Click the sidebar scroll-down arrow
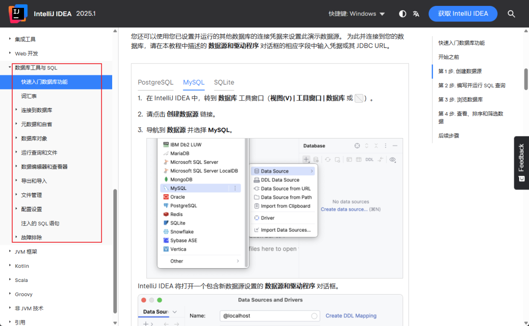This screenshot has height=326, width=529. (115, 323)
